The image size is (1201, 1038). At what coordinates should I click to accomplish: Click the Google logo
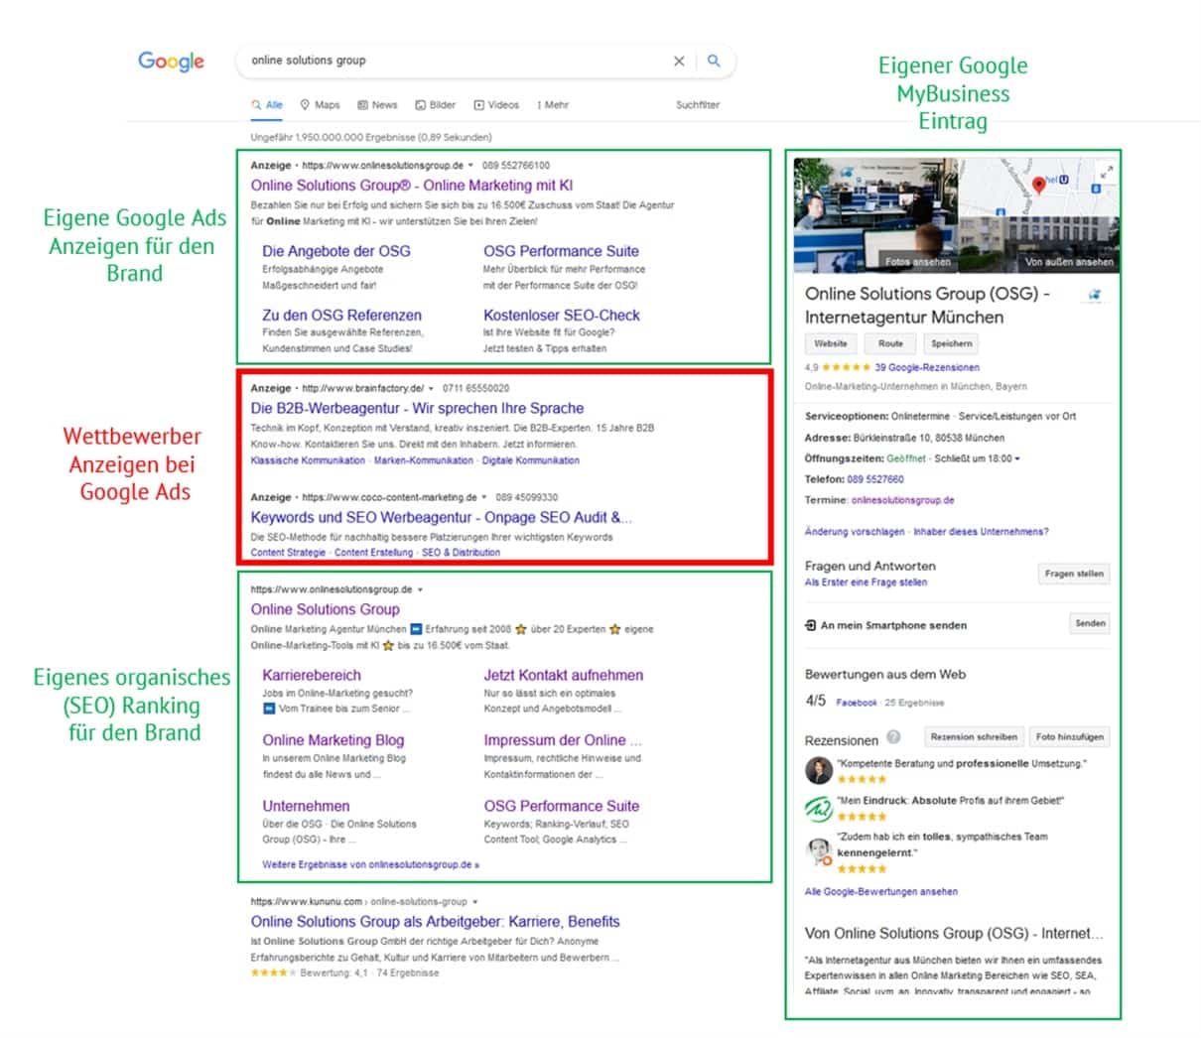tap(172, 61)
